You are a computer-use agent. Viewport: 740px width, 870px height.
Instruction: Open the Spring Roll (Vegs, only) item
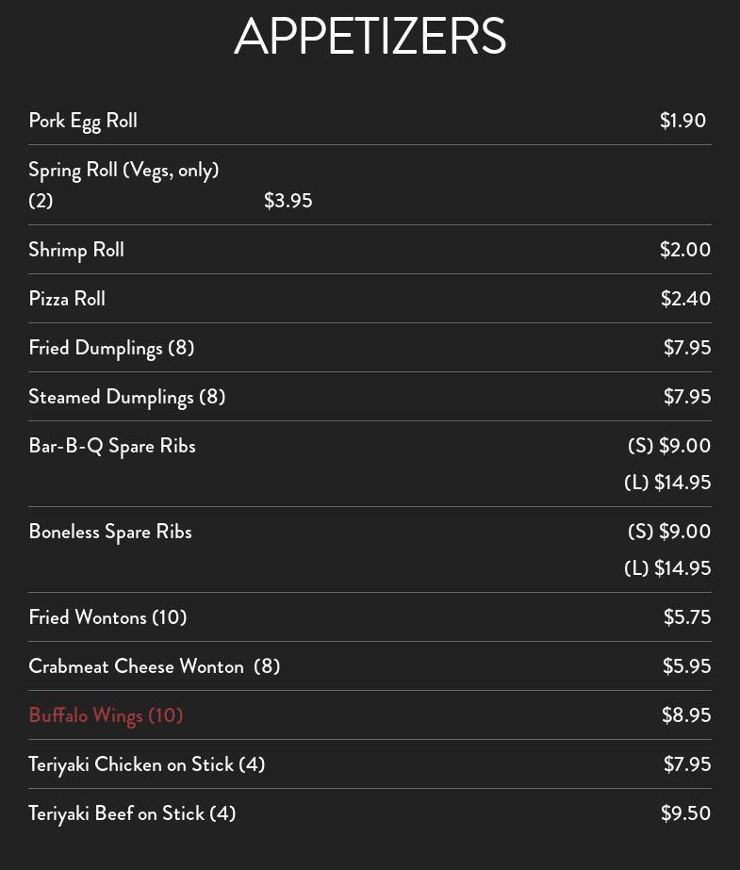[123, 171]
